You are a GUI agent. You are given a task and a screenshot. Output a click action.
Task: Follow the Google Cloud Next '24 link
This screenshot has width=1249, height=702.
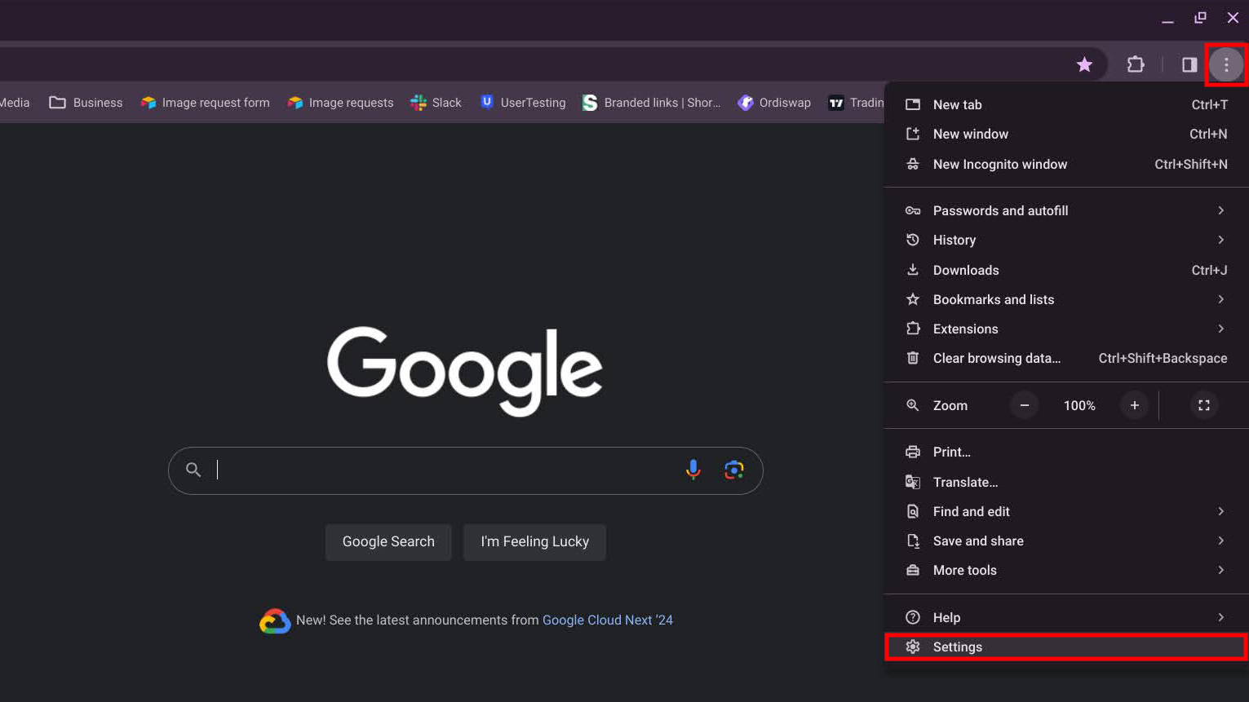click(607, 620)
